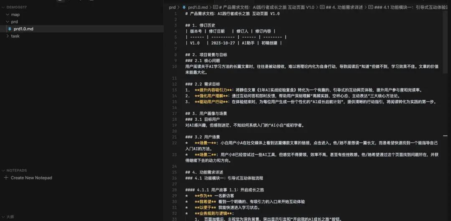Place cursor on the '## 3. 用户画像与场景' heading line
Image resolution: width=451 pixels, height=221 pixels.
tap(209, 114)
